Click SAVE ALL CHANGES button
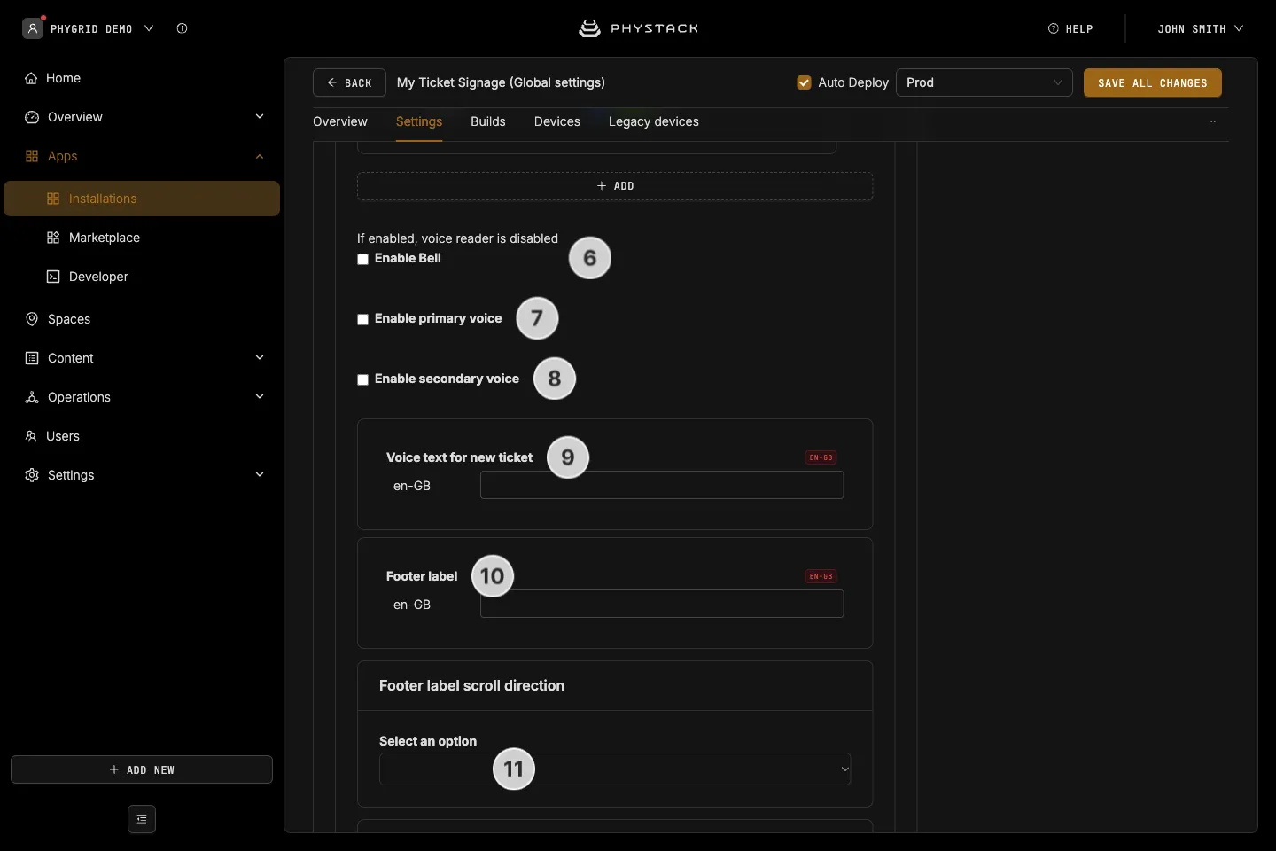Viewport: 1276px width, 851px height. (x=1153, y=82)
